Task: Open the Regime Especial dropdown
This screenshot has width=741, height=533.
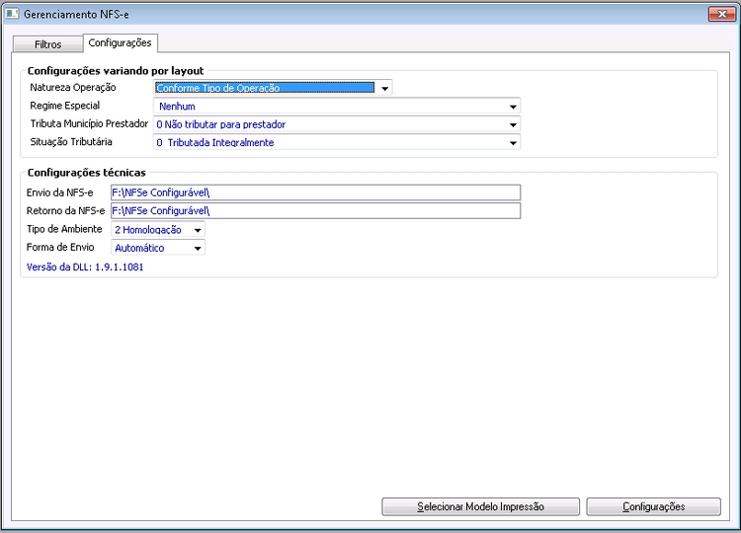Action: tap(513, 107)
